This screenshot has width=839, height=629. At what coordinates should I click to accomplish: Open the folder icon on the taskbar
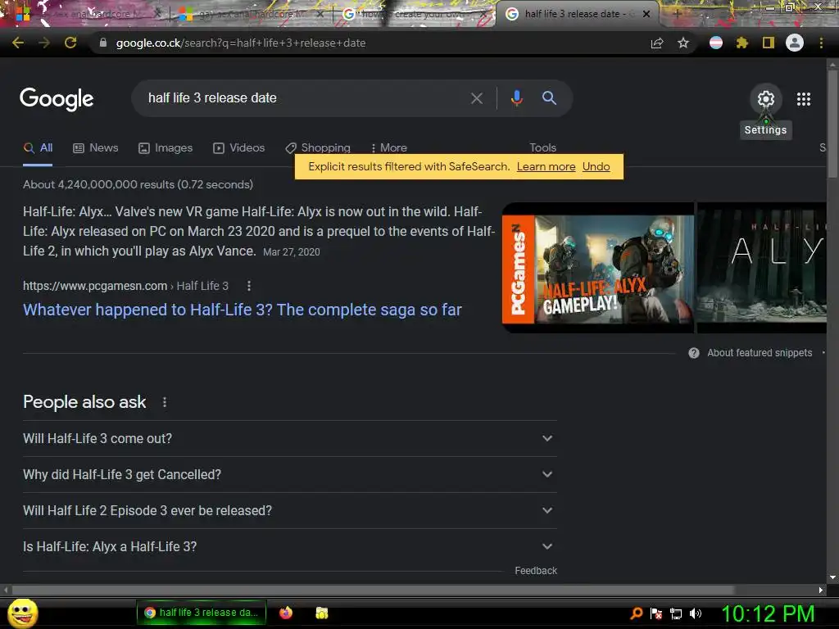pos(321,613)
